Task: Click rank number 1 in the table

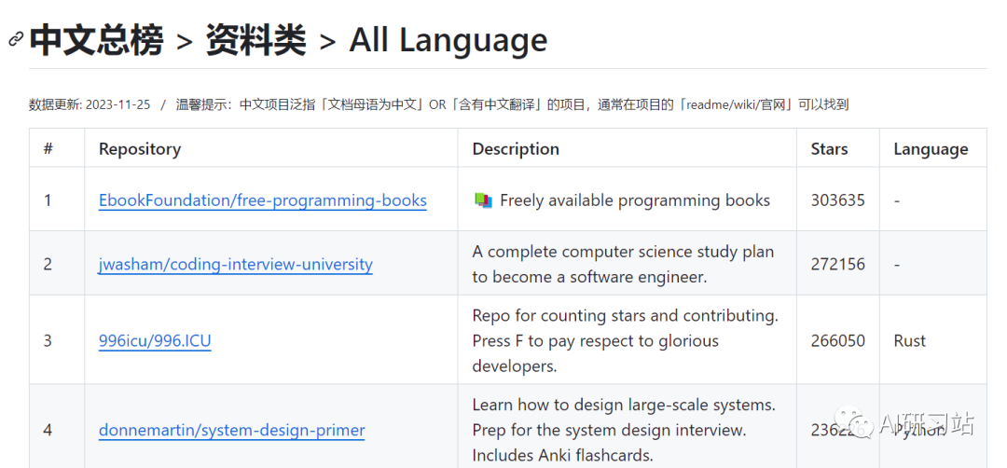Action: pyautogui.click(x=48, y=200)
